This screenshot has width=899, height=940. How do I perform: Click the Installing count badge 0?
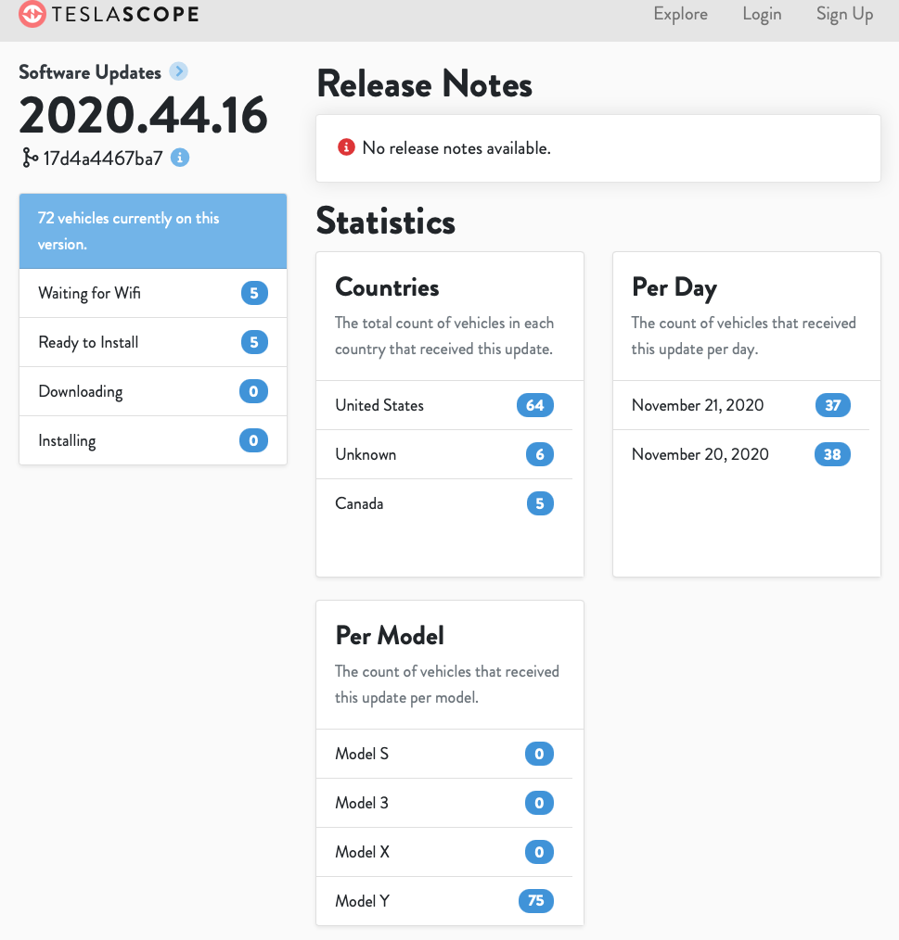254,440
